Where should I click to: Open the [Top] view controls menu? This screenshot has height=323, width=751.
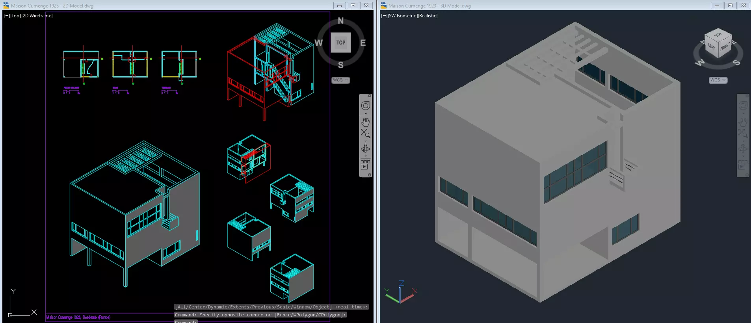15,16
